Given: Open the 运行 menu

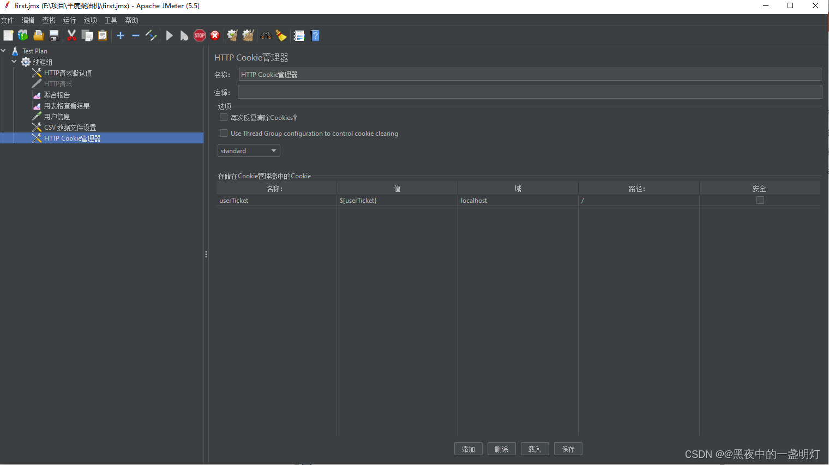Looking at the screenshot, I should pyautogui.click(x=69, y=20).
